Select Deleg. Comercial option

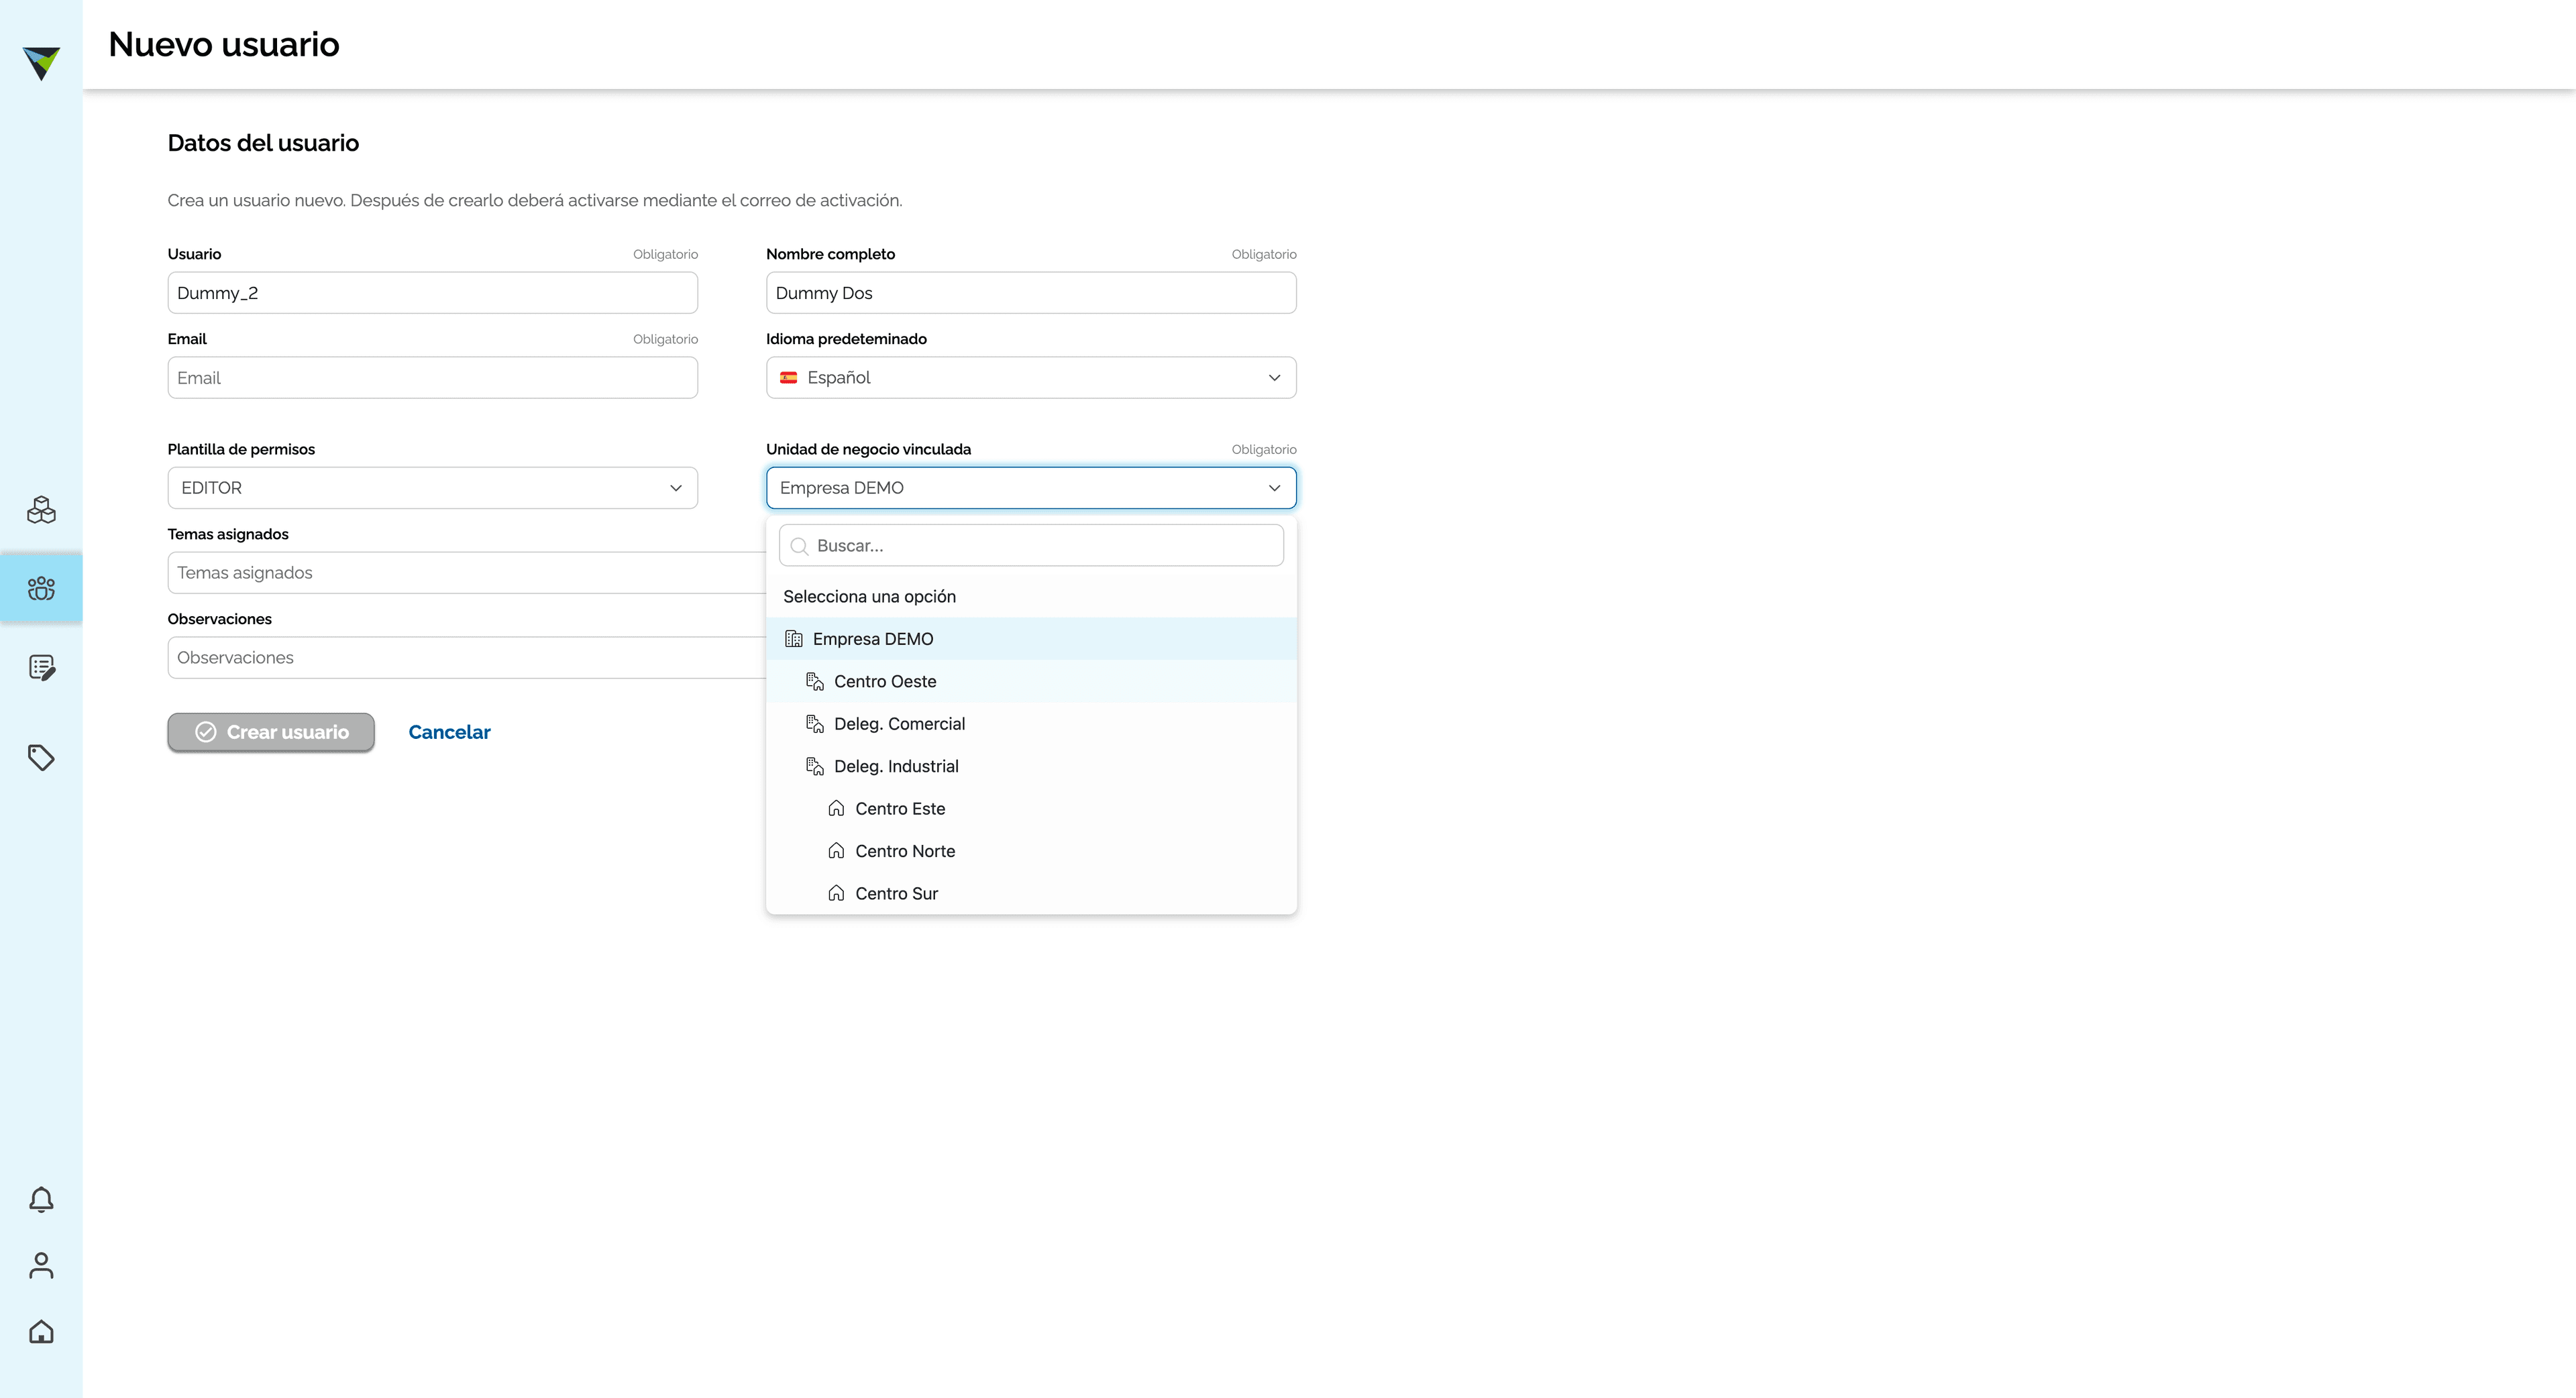point(1031,723)
